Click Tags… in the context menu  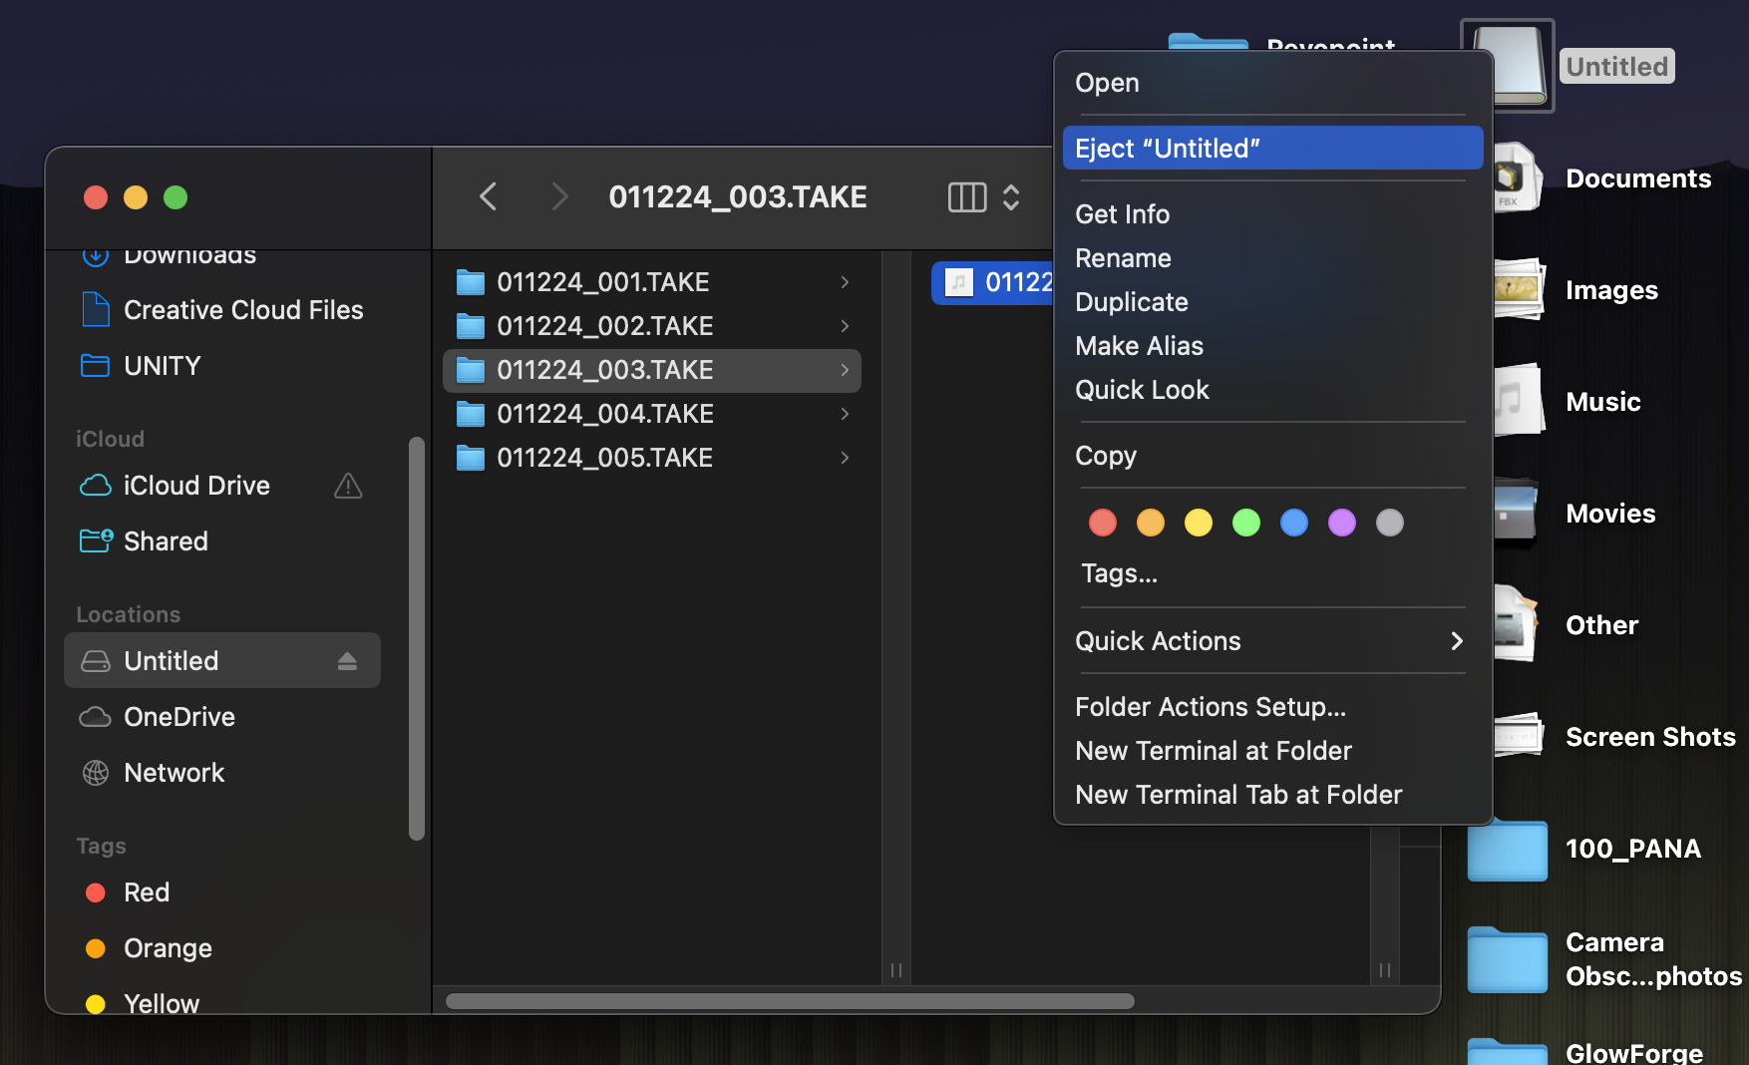pos(1120,573)
